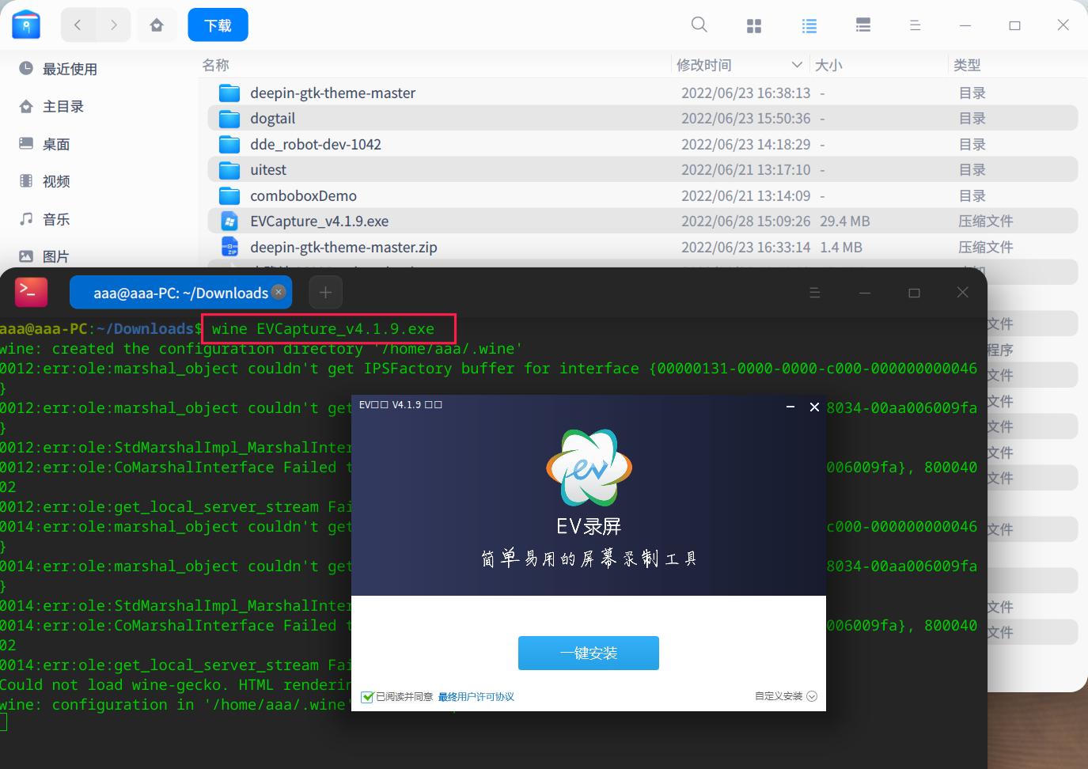Click the 下载 breadcrumb button
This screenshot has width=1088, height=769.
[x=218, y=25]
